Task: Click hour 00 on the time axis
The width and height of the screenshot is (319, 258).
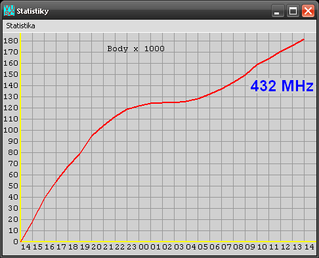Action: pos(144,247)
